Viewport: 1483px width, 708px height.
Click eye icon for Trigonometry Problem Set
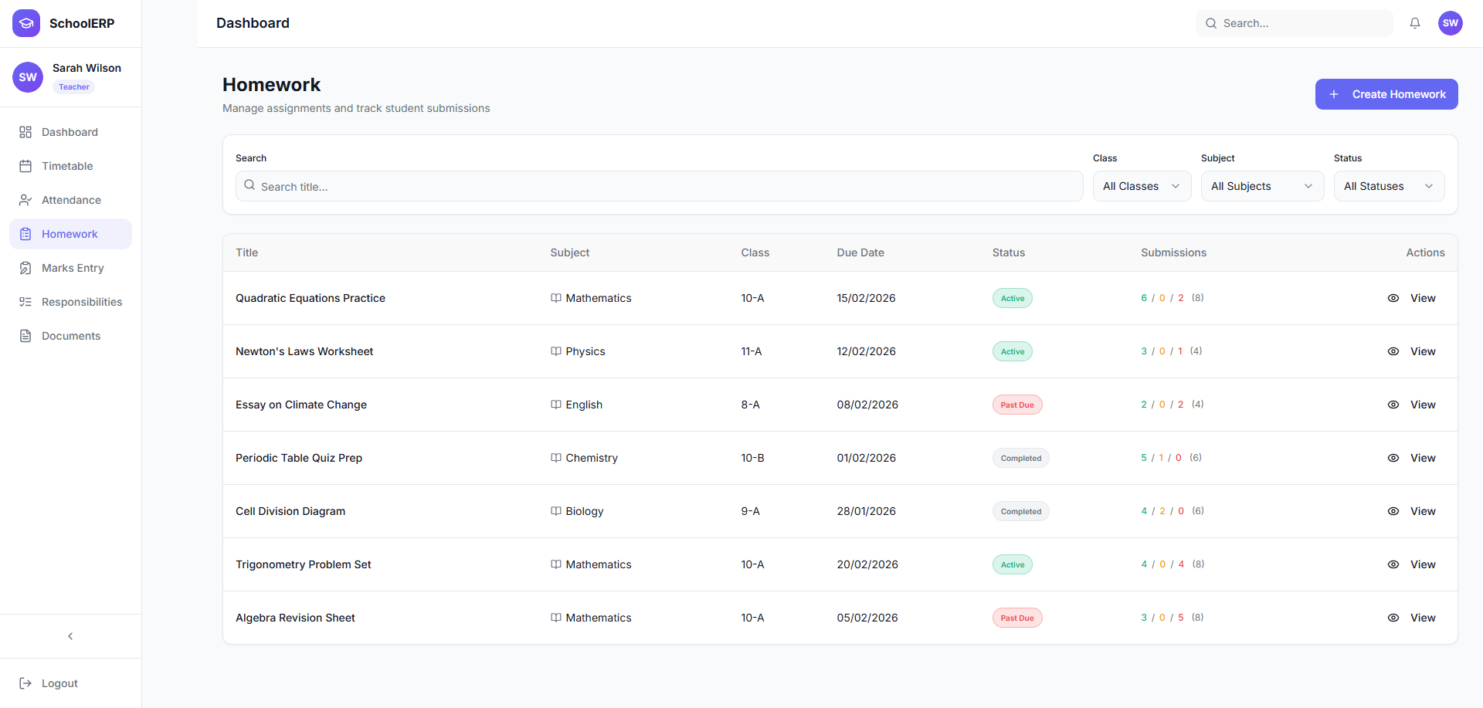[1393, 564]
